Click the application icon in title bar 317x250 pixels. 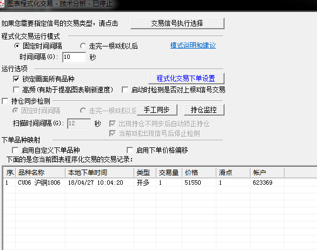[2, 4]
